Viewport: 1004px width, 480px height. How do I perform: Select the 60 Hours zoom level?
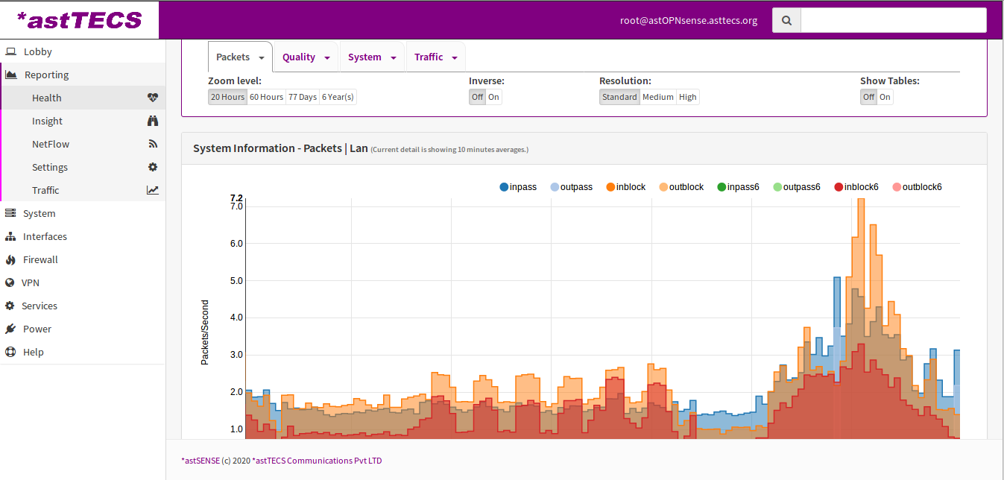point(266,97)
